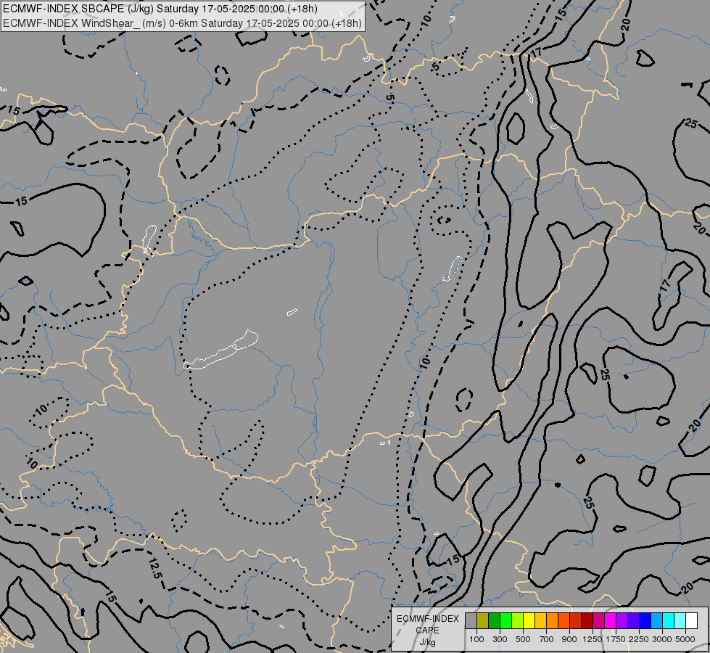Click the 300 label on CAPE legend
Screen dimensions: 710x653
(500, 639)
